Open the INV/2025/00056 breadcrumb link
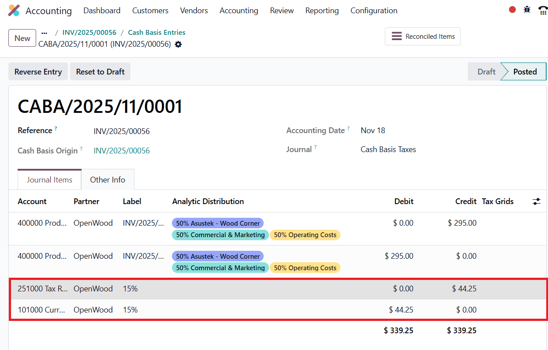This screenshot has height=350, width=548. tap(89, 32)
